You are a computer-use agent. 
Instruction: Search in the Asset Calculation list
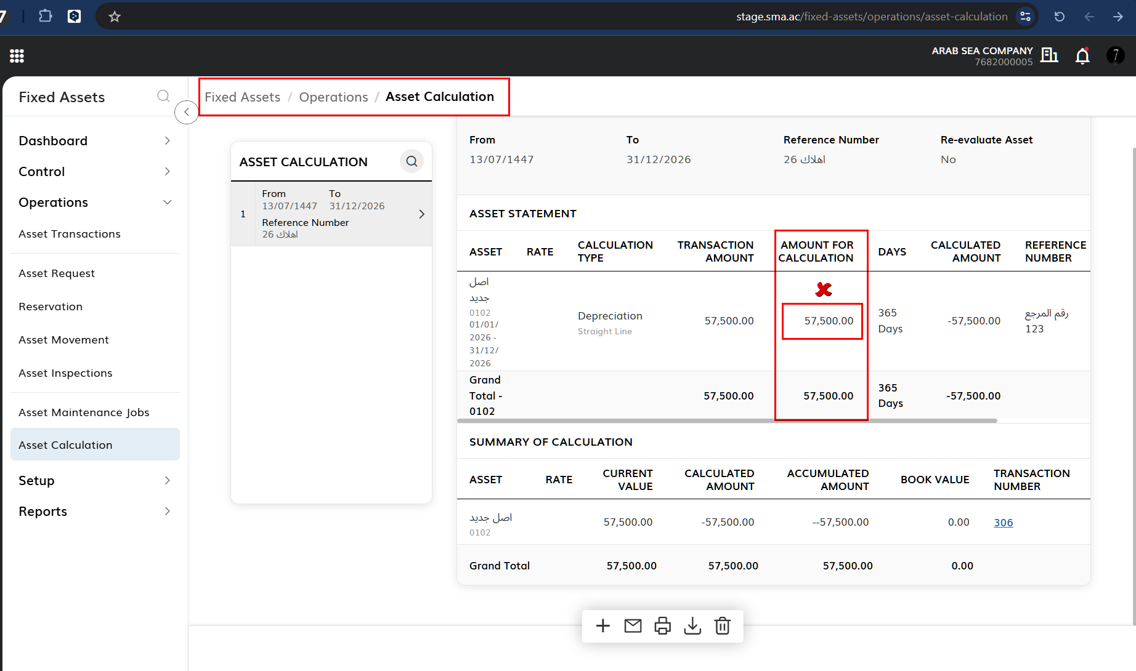412,161
